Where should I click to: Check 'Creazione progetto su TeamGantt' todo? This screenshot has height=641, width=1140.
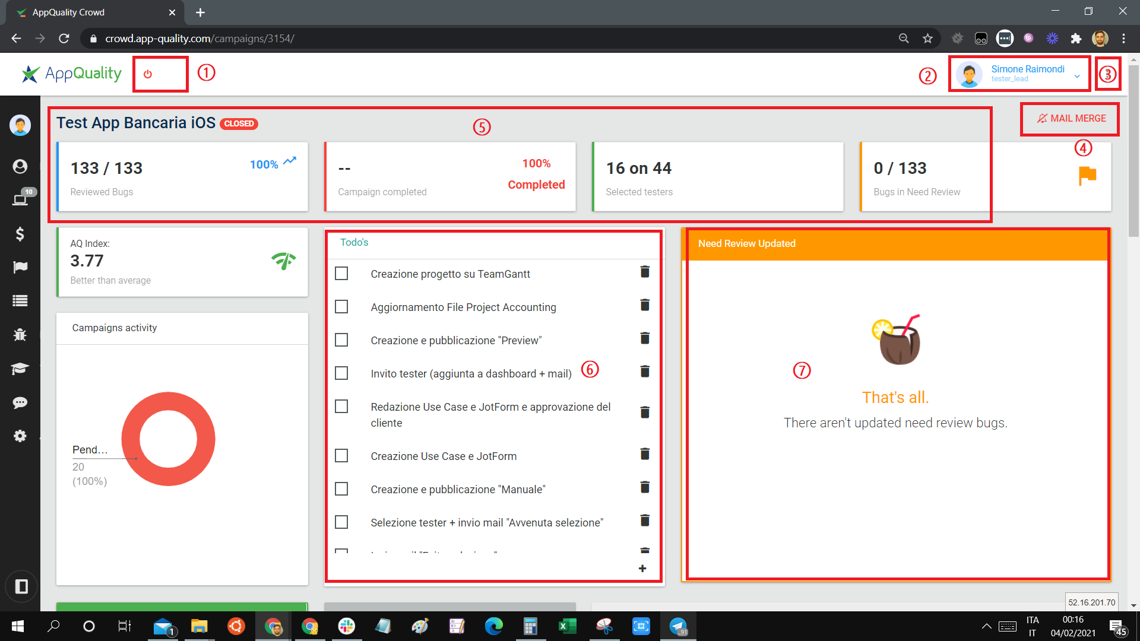pos(341,274)
